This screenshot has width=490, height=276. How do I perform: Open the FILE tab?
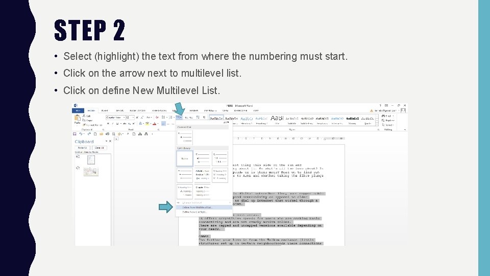tap(78, 110)
